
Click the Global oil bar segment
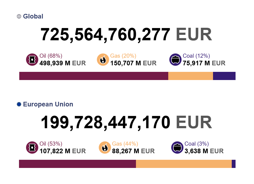point(94,76)
